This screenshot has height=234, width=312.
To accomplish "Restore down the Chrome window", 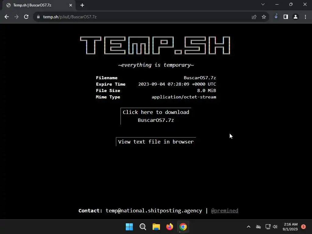I will (291, 4).
